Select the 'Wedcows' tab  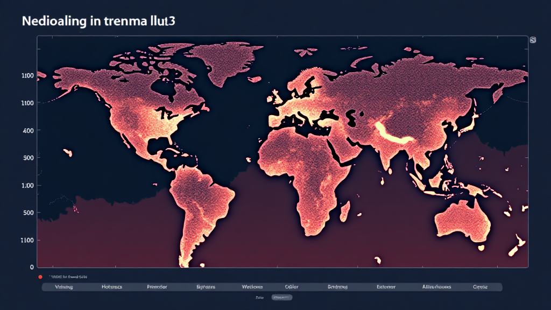[x=252, y=287]
